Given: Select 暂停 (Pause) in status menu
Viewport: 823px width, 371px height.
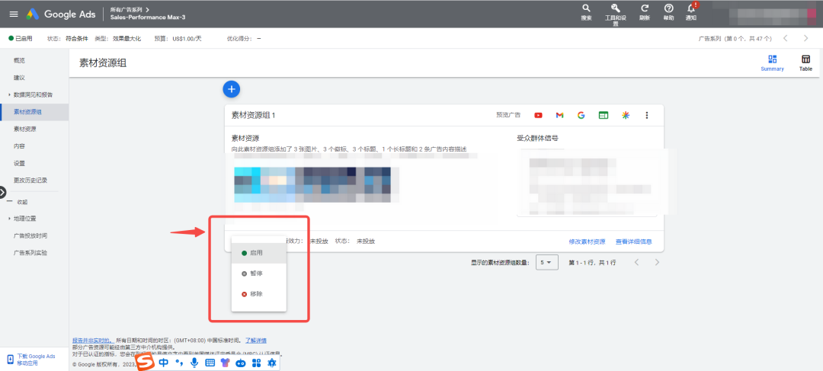Looking at the screenshot, I should pos(259,273).
